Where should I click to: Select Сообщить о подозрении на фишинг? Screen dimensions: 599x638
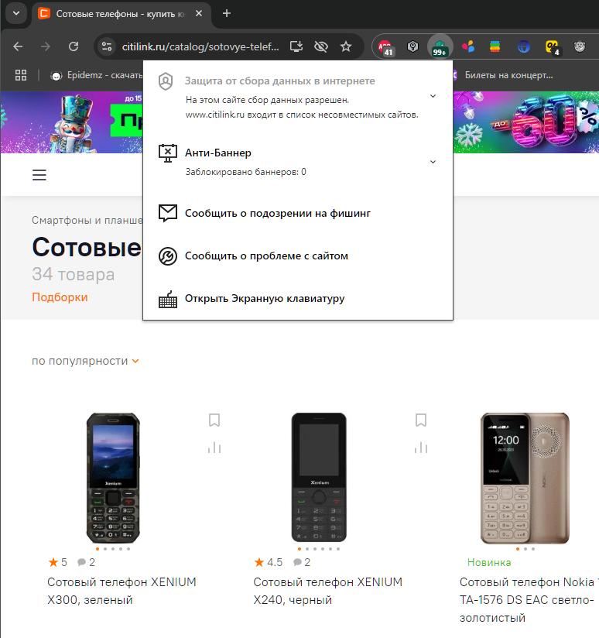click(x=278, y=213)
